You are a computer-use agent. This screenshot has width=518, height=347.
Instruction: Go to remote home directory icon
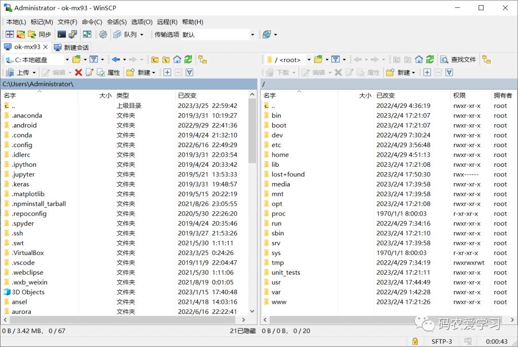[419, 59]
